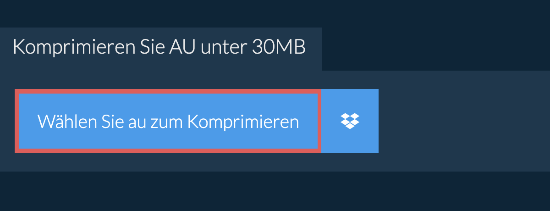Click the blue square beside the choose button

350,121
